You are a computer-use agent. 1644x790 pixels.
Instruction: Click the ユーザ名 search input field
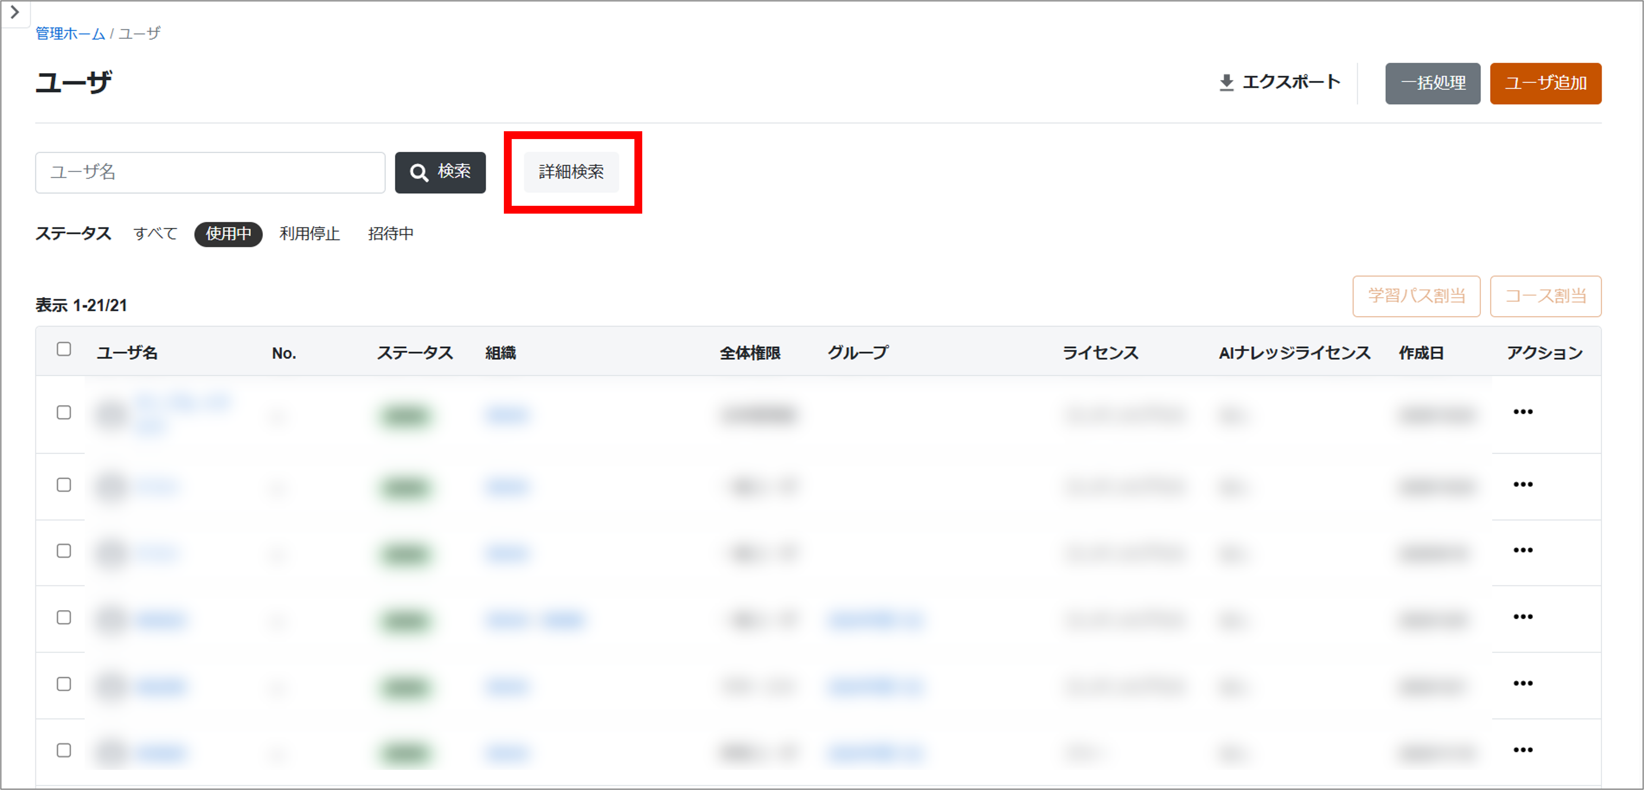pos(210,172)
